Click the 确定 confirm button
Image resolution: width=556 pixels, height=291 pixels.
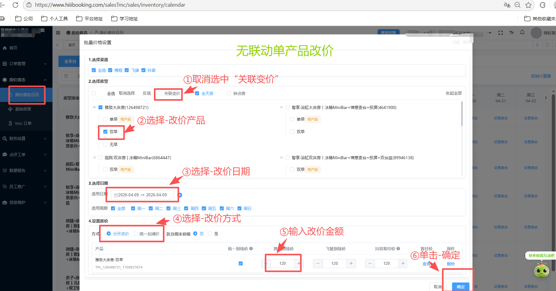461,286
